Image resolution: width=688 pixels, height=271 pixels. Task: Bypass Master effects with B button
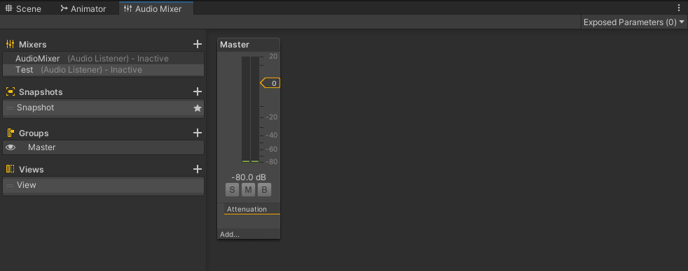point(265,190)
